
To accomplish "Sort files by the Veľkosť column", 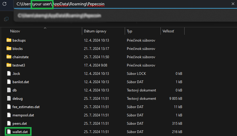I will pyautogui.click(x=168, y=31).
